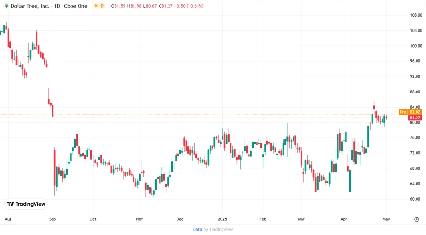This screenshot has height=235, width=426.
Task: Click the 68.00 price axis label
Action: (x=416, y=168)
